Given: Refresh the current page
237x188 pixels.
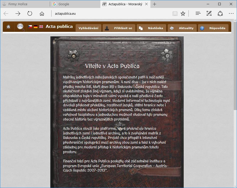Looking at the screenshot, I should pyautogui.click(x=30, y=13).
